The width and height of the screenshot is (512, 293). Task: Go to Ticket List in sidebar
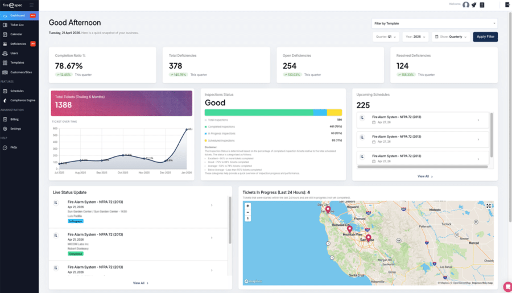pos(17,25)
